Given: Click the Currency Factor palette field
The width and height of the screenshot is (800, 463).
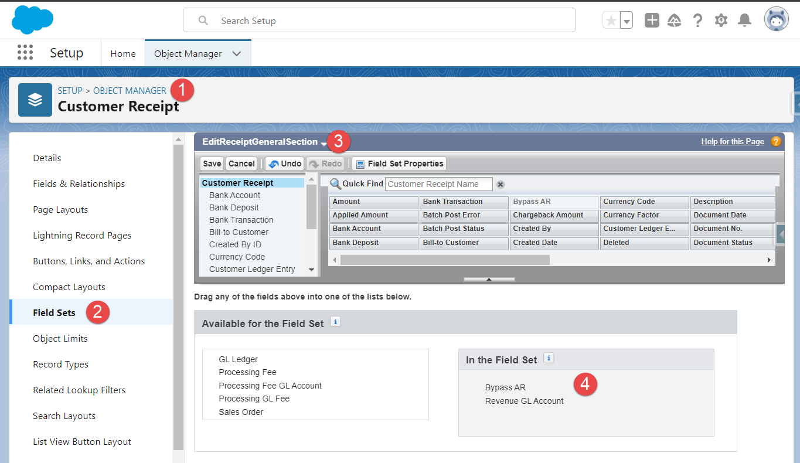Looking at the screenshot, I should click(x=645, y=215).
